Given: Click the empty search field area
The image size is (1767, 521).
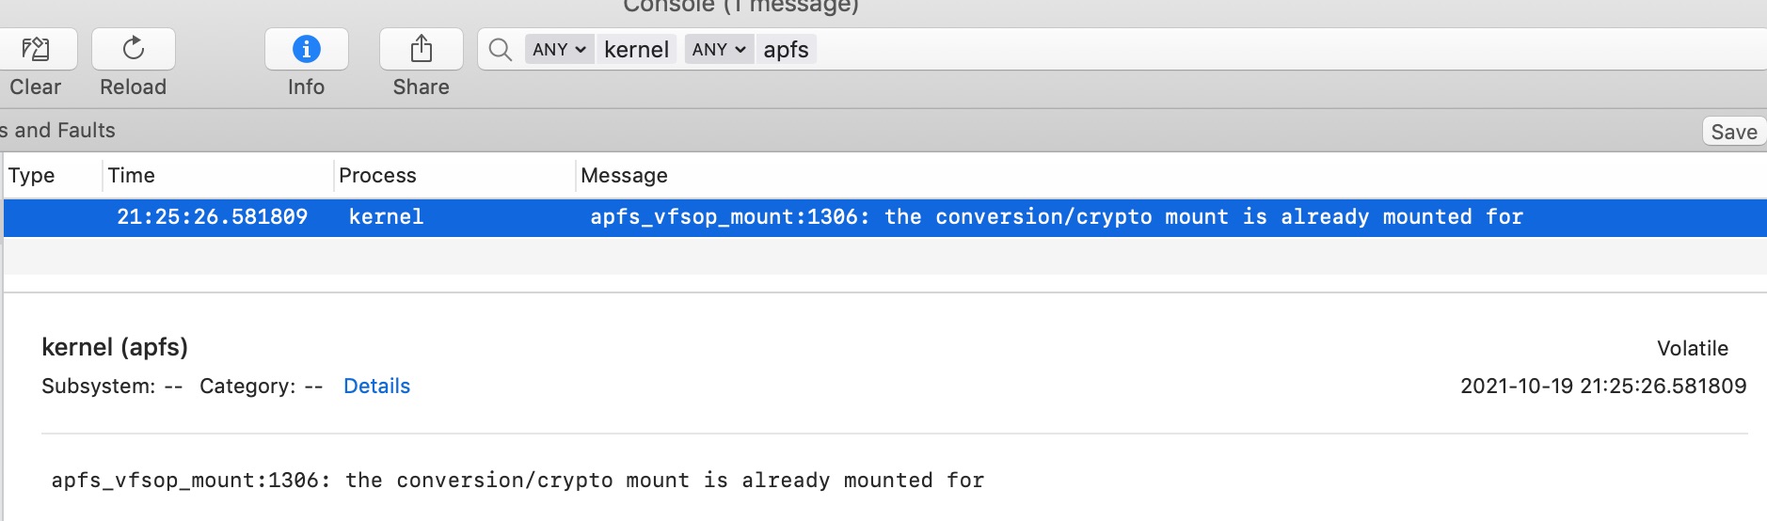Looking at the screenshot, I should click(x=1289, y=50).
